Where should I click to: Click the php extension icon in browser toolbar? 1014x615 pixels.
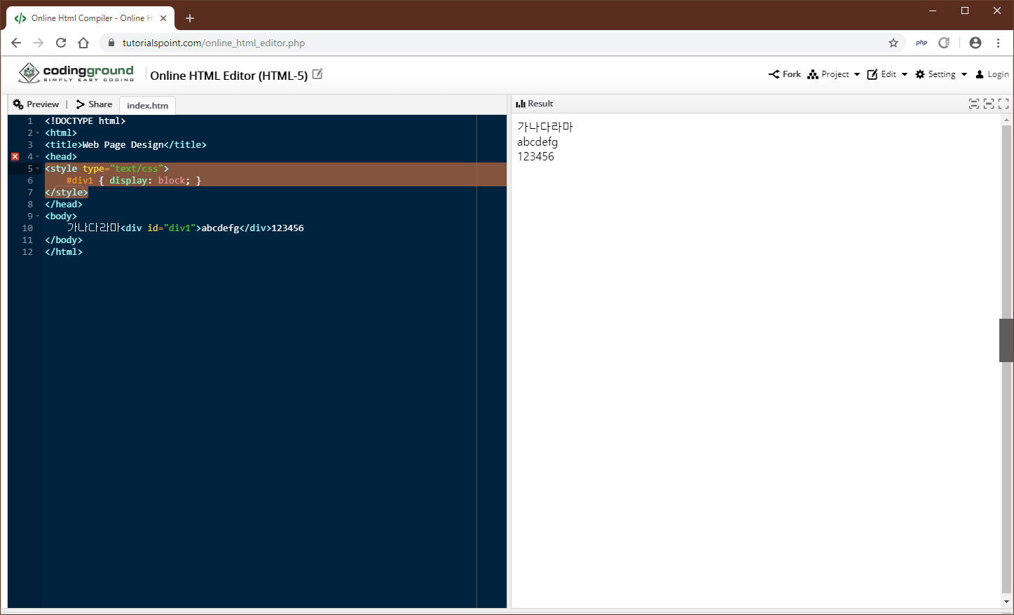[x=921, y=43]
